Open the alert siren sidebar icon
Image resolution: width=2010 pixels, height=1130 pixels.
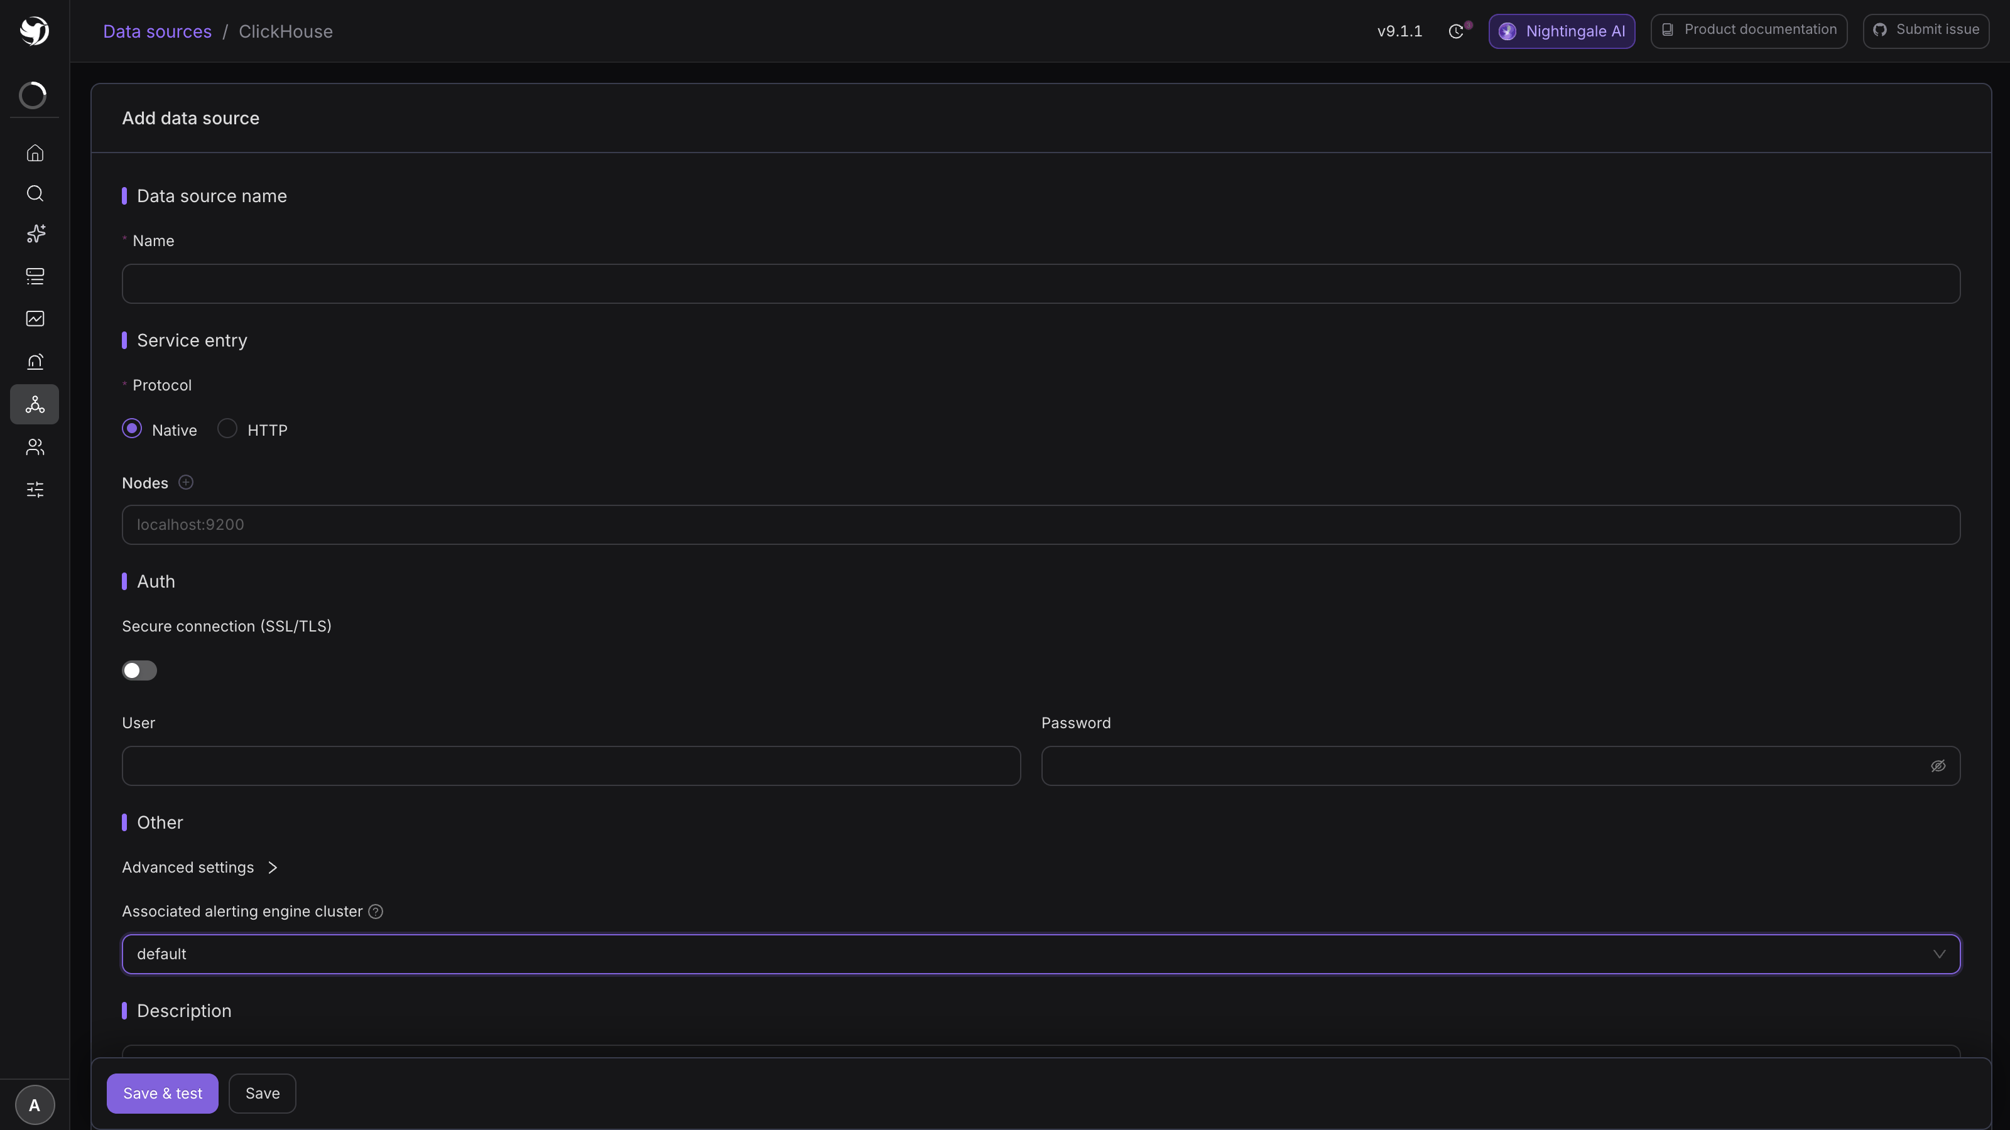[x=35, y=362]
